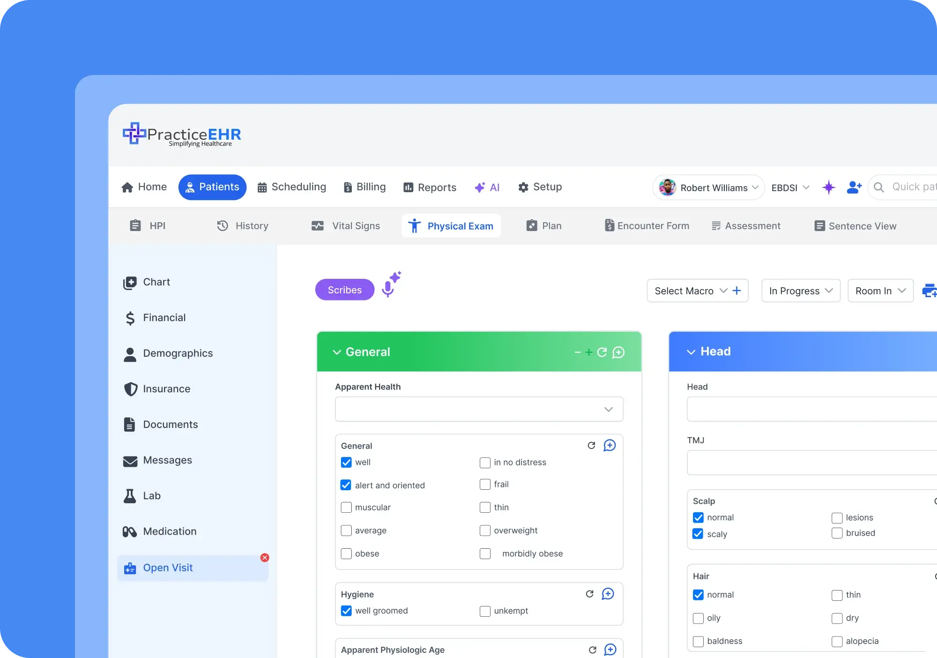937x658 pixels.
Task: Open the comment-add icon beside Hygiene refresh
Action: (608, 594)
